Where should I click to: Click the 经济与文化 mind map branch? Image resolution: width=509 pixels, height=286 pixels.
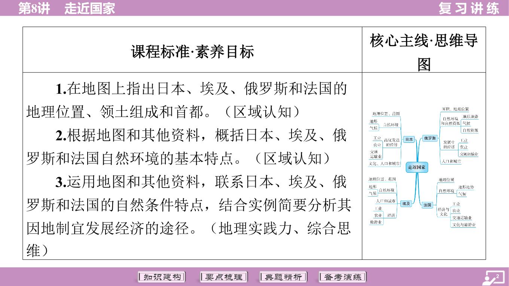[x=444, y=212]
